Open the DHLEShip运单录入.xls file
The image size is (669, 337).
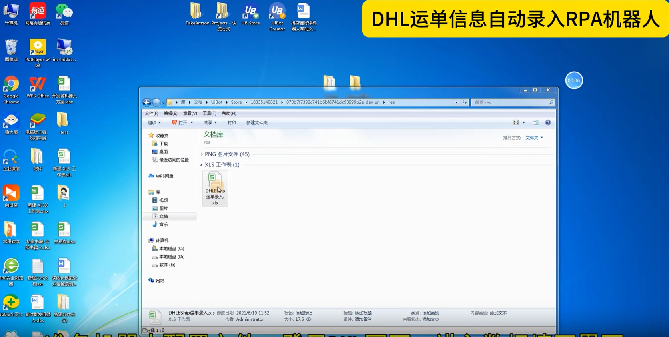click(x=215, y=187)
